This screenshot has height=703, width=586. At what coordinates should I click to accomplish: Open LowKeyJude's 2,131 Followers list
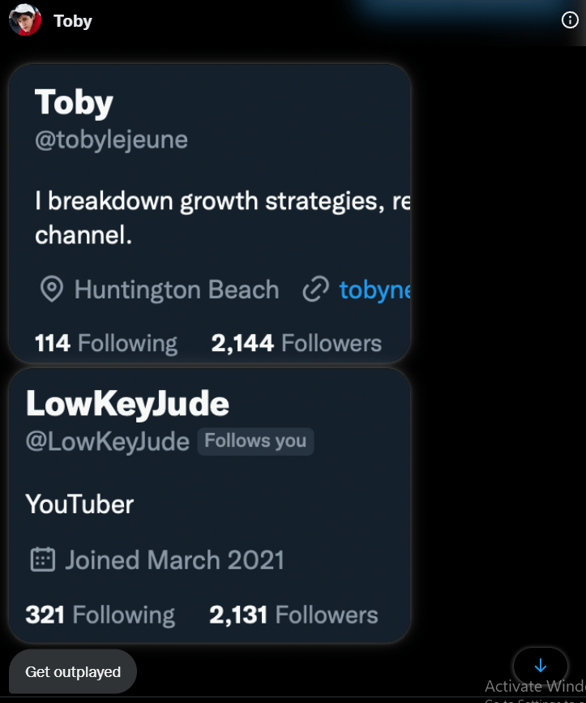click(x=293, y=615)
